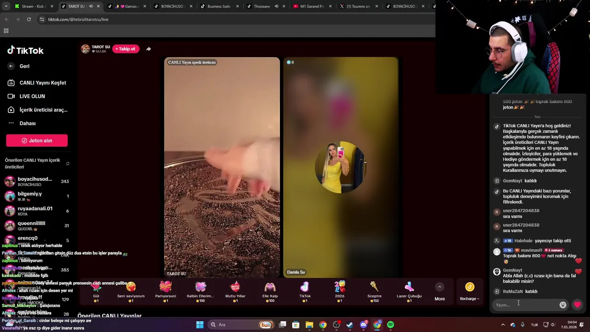This screenshot has width=590, height=332.
Task: Open boyacihusod live stream in sidebar
Action: coord(36,181)
